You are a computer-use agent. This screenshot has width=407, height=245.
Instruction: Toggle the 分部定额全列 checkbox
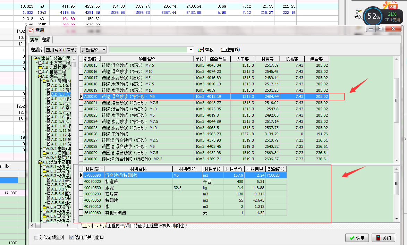[36, 237]
